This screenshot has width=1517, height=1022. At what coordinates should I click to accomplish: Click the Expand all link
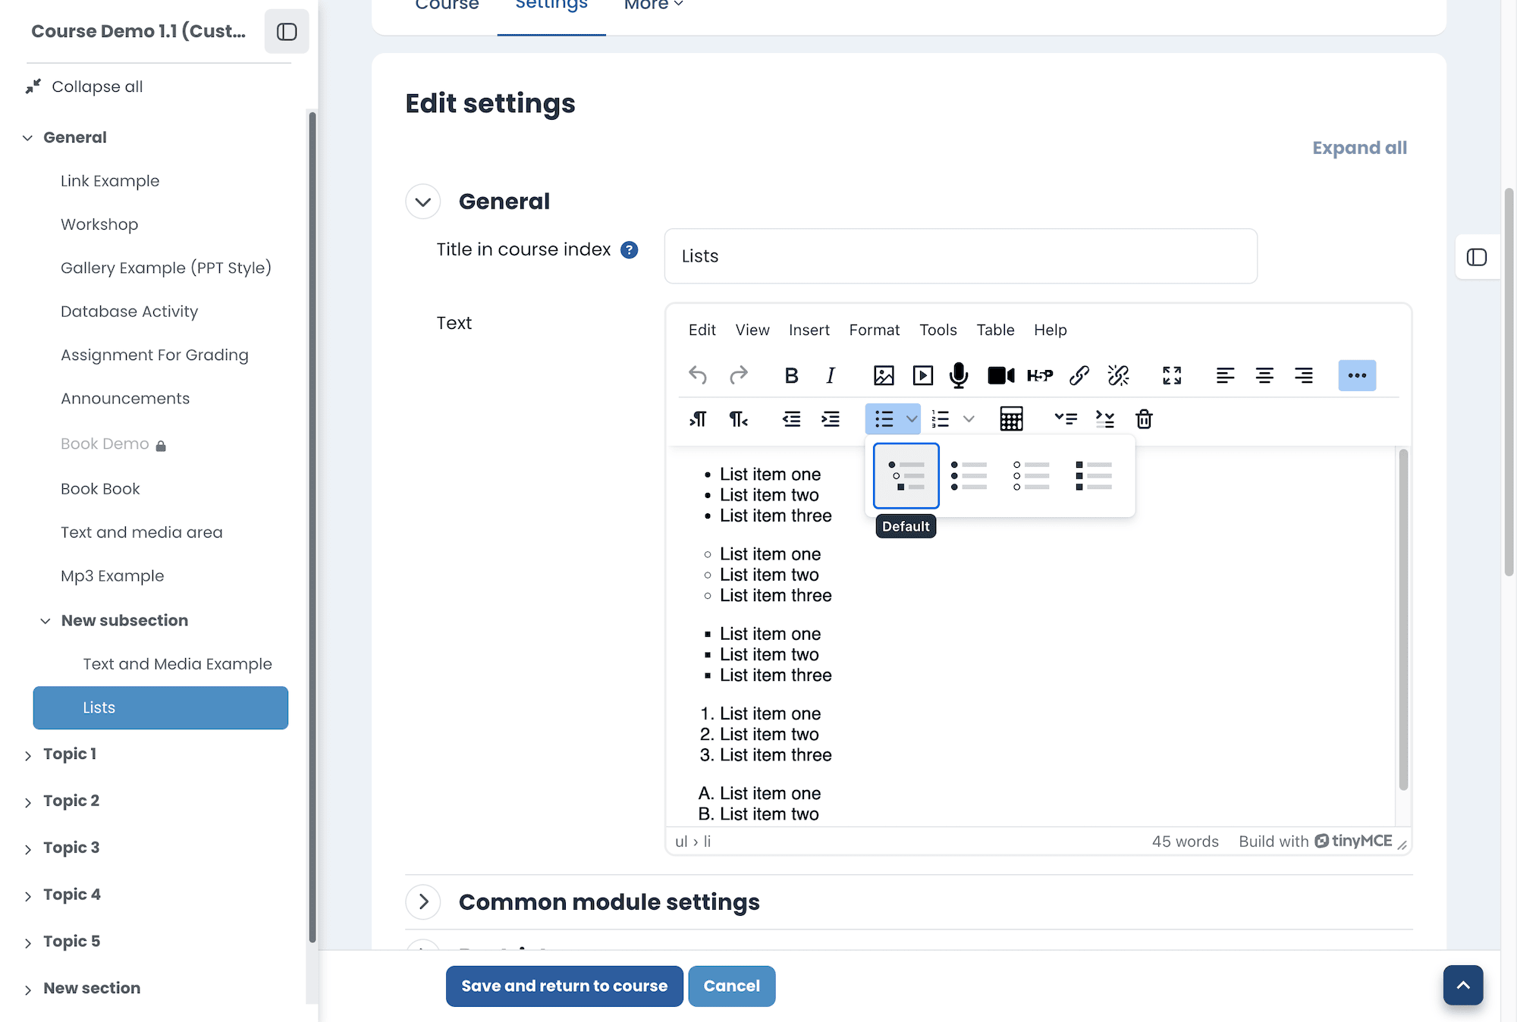click(1359, 148)
